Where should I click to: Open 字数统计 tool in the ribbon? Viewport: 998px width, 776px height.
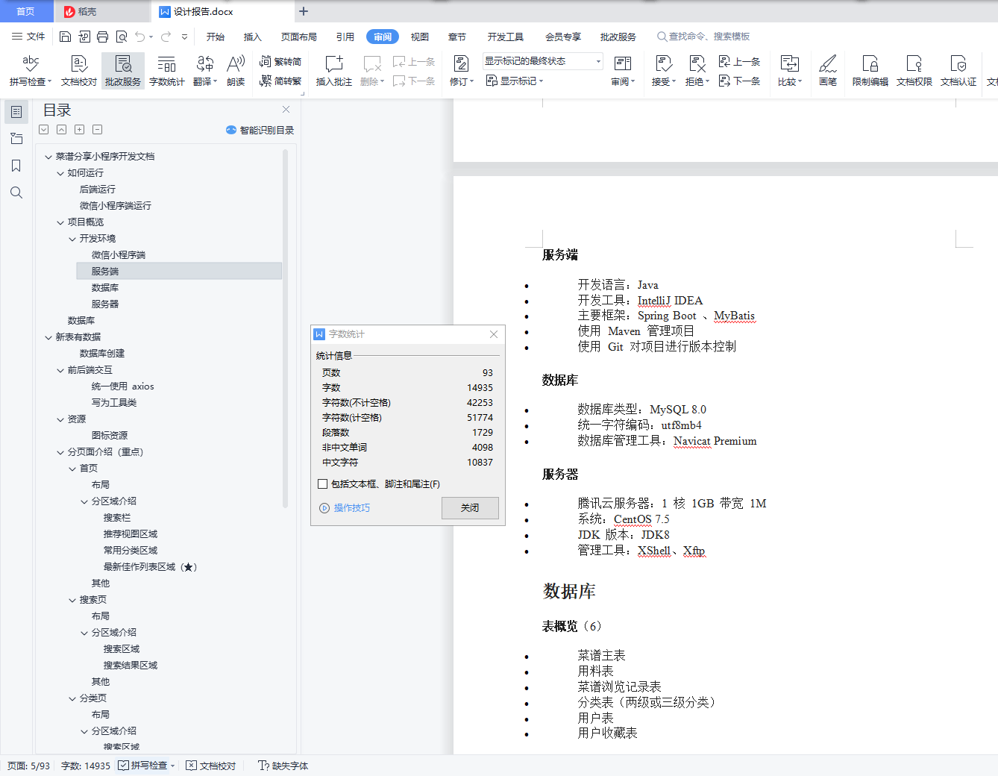coord(167,70)
